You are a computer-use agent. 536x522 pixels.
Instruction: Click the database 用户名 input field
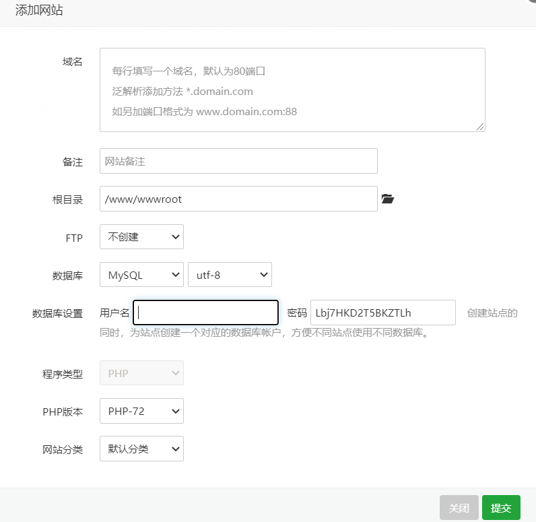pyautogui.click(x=205, y=313)
